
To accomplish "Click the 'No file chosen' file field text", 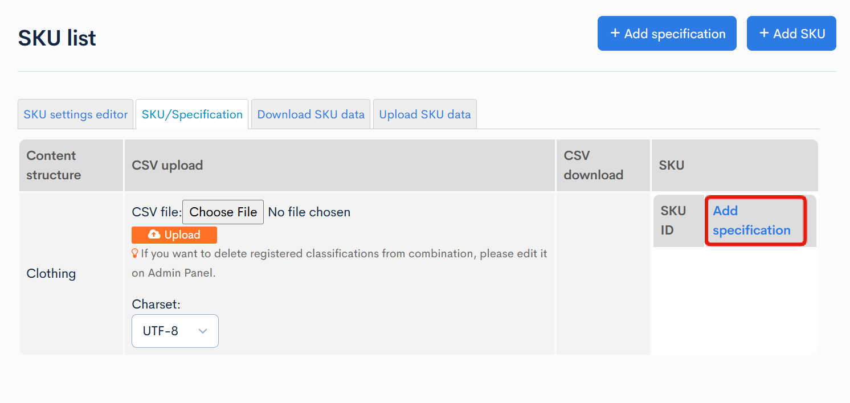I will [x=309, y=212].
